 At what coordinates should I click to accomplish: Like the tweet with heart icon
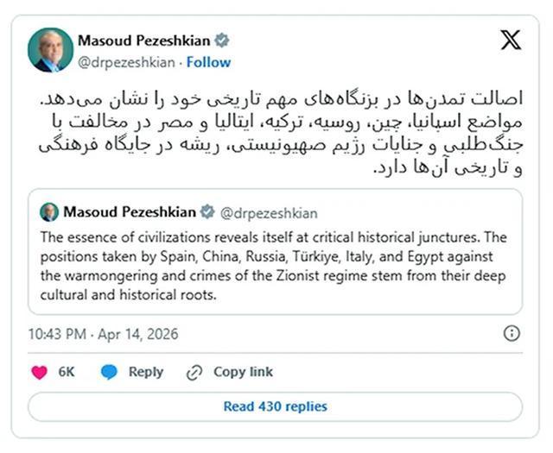(x=40, y=373)
